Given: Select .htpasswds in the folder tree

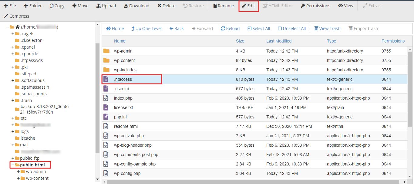Looking at the screenshot, I should [x=32, y=60].
